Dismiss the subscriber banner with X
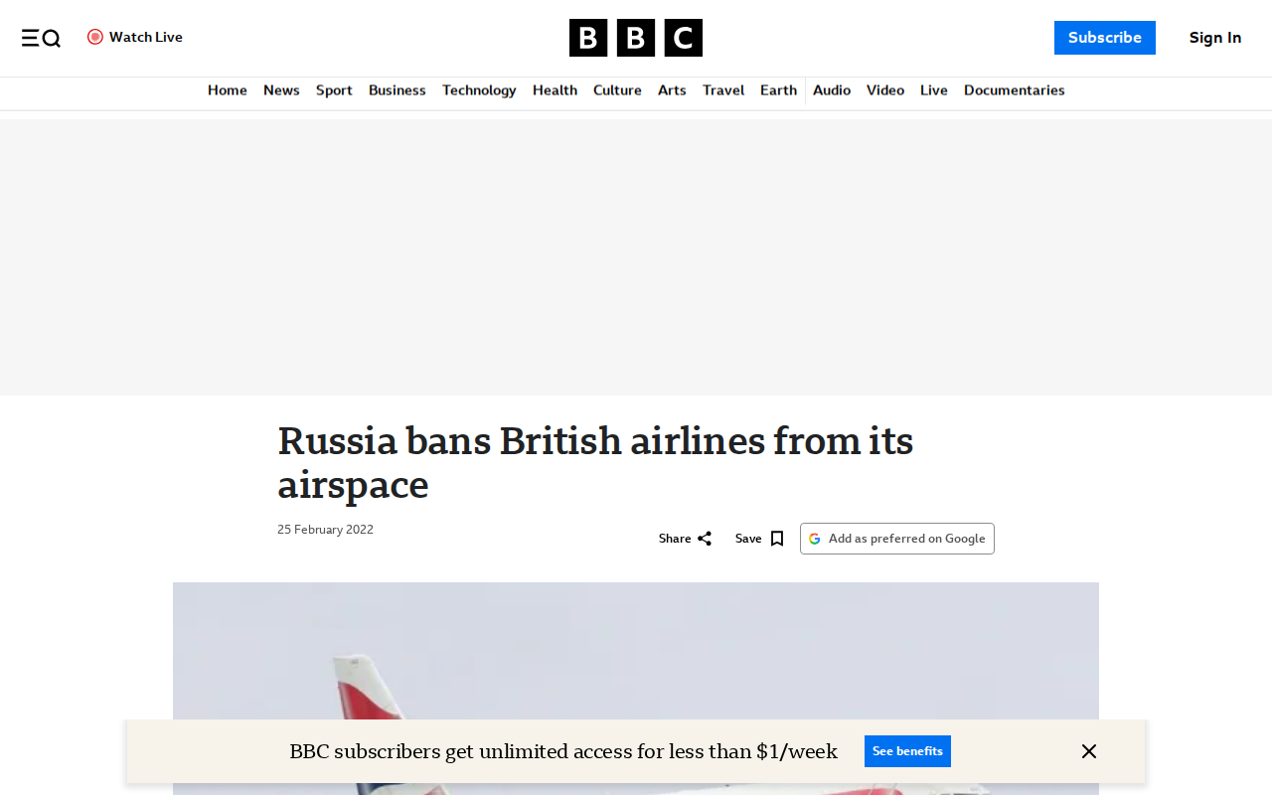The image size is (1272, 795). pyautogui.click(x=1089, y=751)
